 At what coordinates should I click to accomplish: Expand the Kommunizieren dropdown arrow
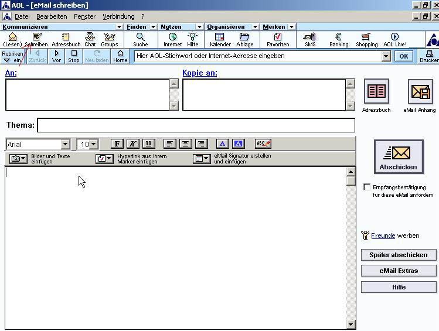coord(119,27)
